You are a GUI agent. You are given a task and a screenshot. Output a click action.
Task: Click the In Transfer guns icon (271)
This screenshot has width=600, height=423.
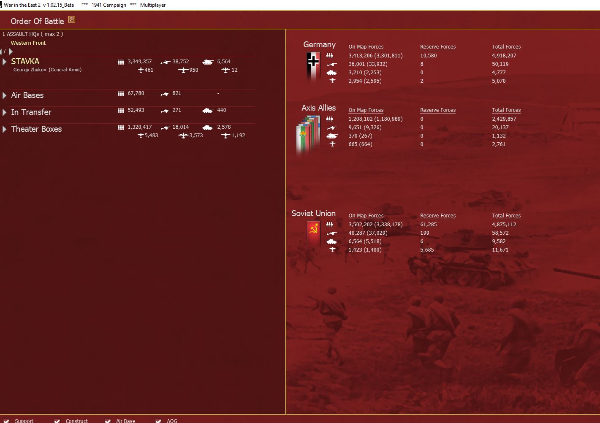point(165,111)
